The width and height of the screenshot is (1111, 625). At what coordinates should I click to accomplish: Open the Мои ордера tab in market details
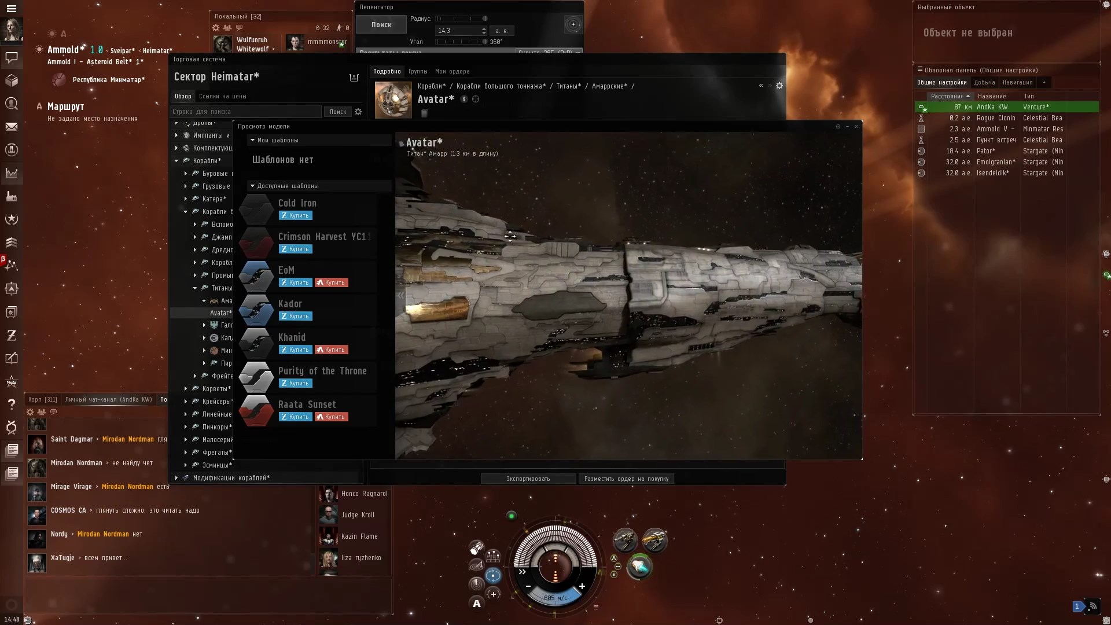(453, 71)
